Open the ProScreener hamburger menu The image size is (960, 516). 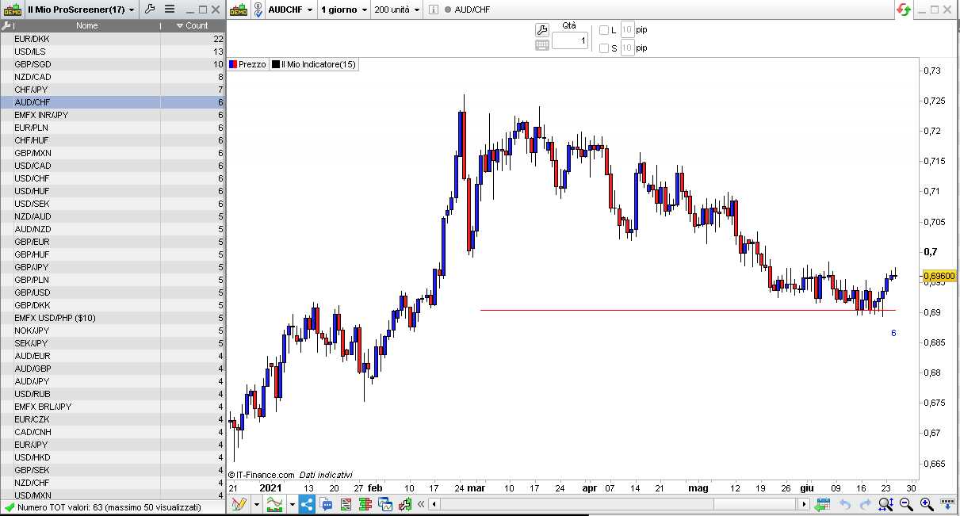[170, 10]
